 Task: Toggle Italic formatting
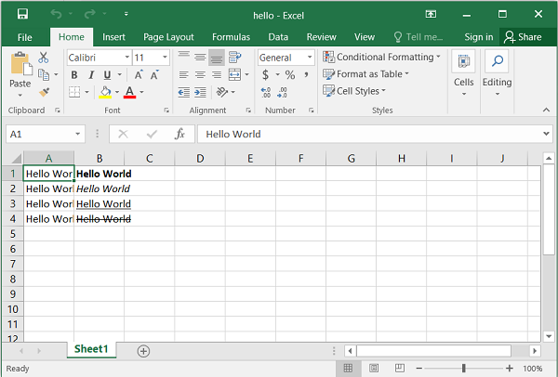coord(90,75)
